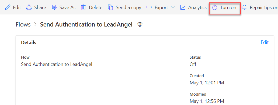Viewport: 278px width, 105px height.
Task: Click the Send a copy label
Action: (128, 7)
